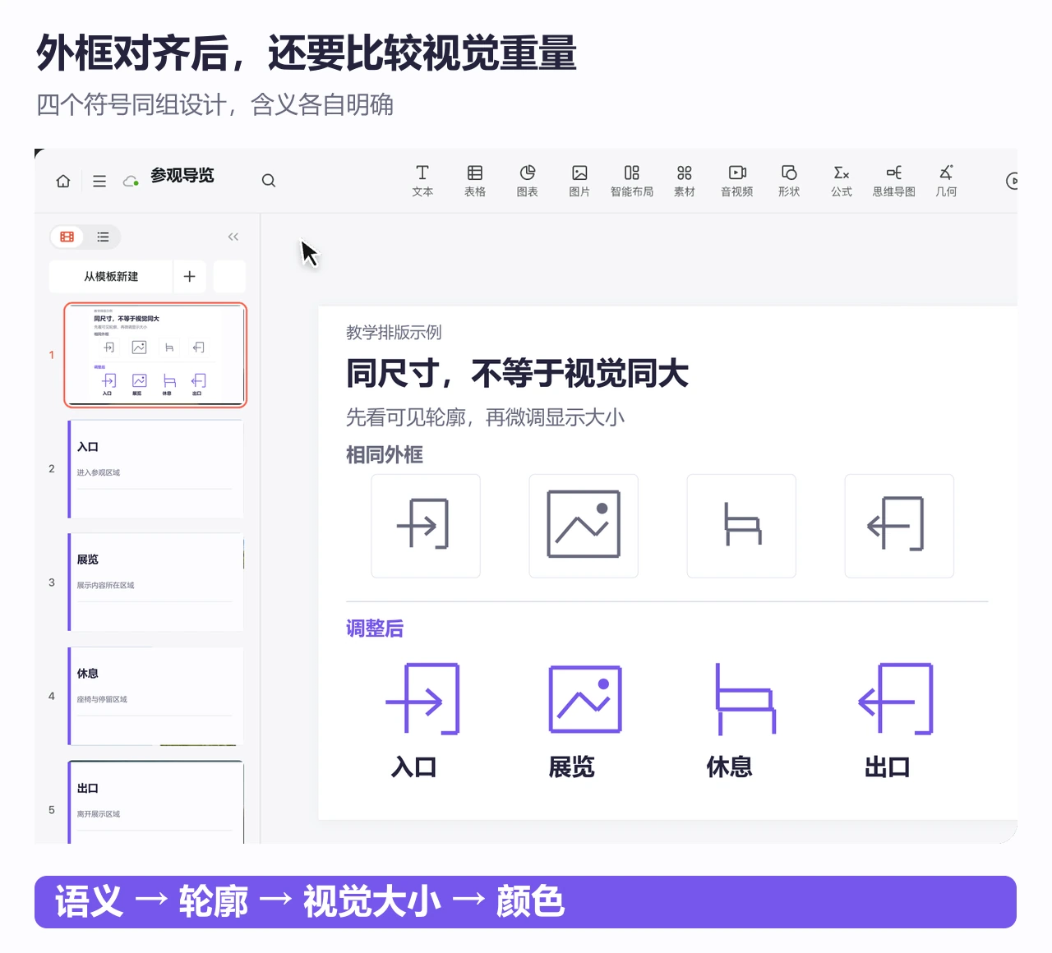The height and width of the screenshot is (953, 1052).
Task: Select the 教学排版示例 caption text
Action: tap(394, 333)
